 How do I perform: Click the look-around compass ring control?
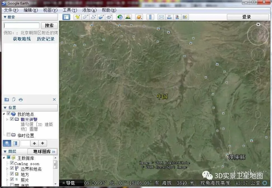(258, 35)
